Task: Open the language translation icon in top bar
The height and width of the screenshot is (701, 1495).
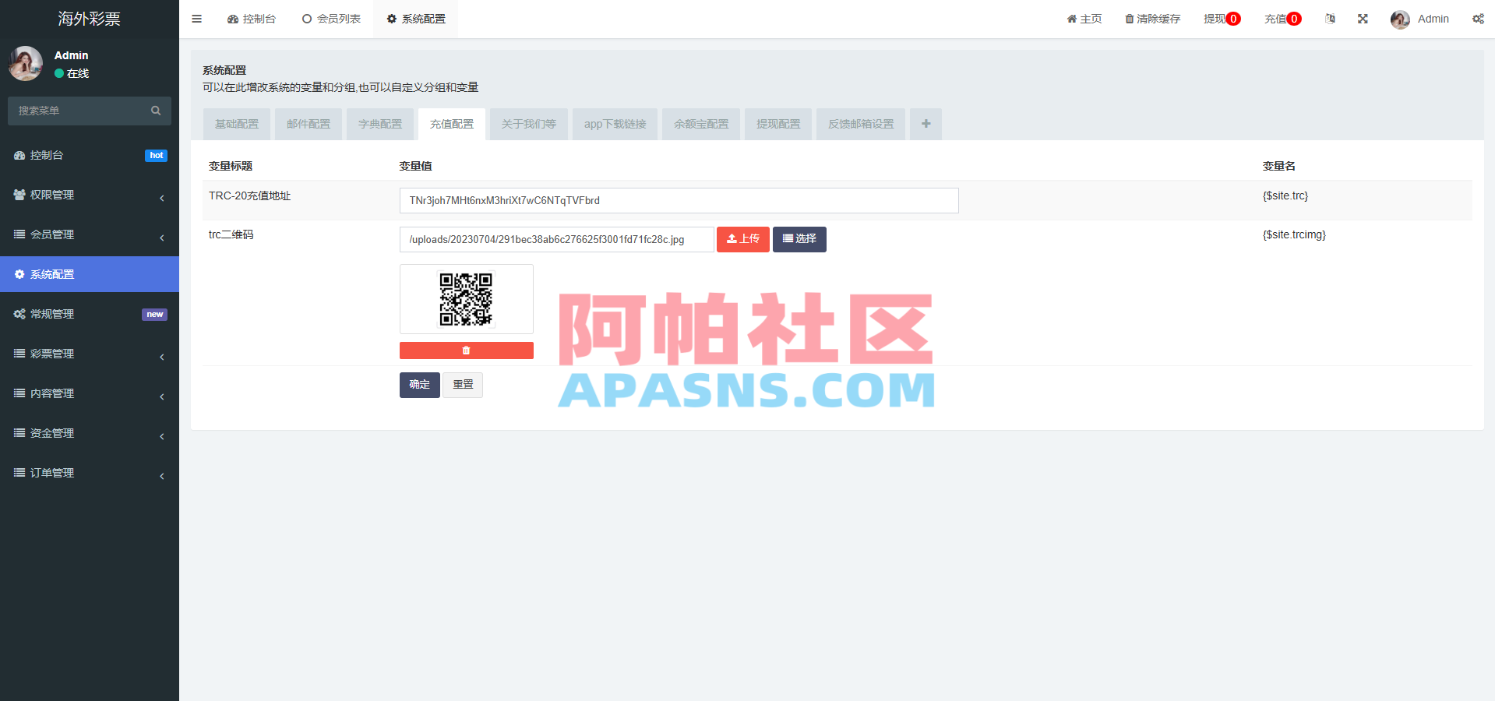Action: coord(1329,18)
